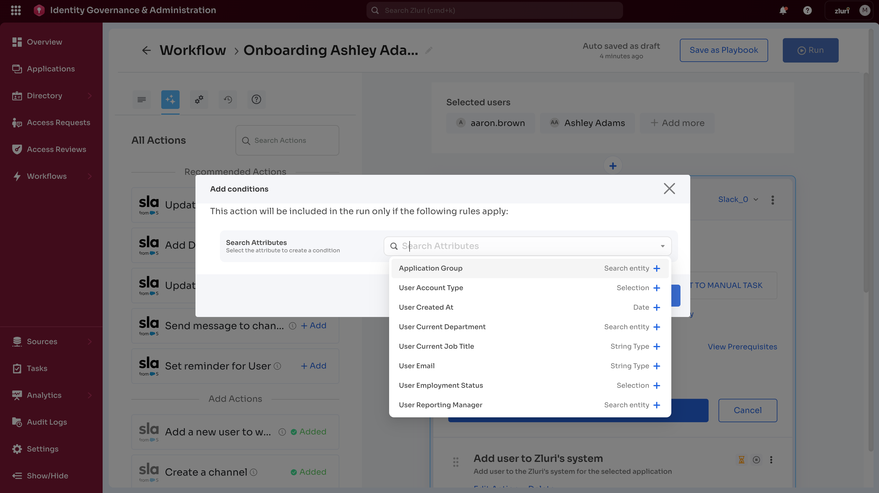The width and height of the screenshot is (879, 493).
Task: Click the round plus button below Selected users
Action: point(612,166)
